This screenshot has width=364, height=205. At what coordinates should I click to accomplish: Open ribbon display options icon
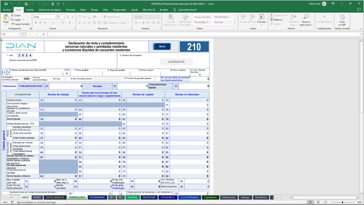[333, 4]
